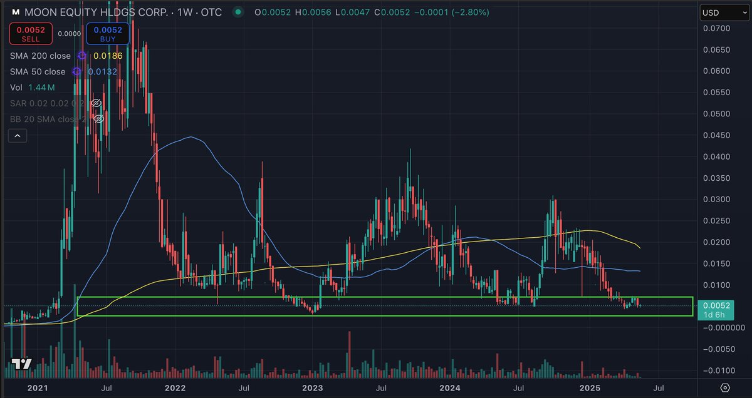
Task: Click the purple refresh icon beside SMA 50 close
Action: pos(76,71)
